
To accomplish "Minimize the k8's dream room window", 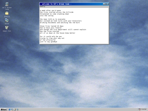I will [x=104, y=4].
